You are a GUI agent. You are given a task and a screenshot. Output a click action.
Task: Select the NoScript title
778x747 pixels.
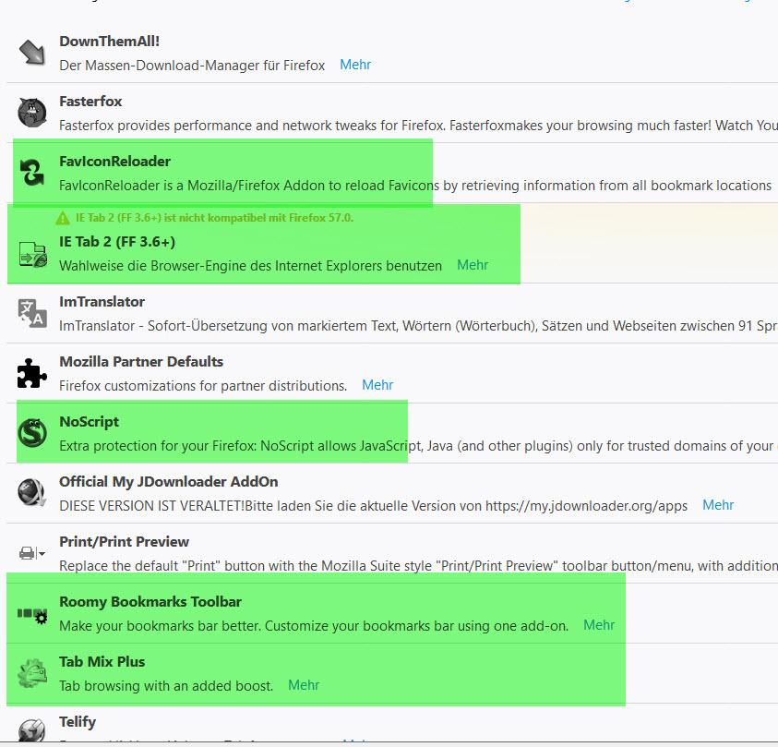(x=90, y=422)
